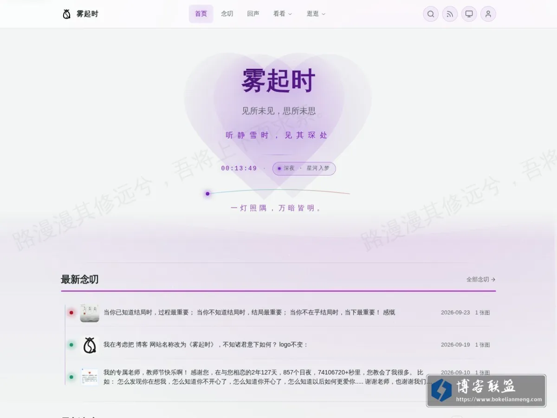Go to the 首页 nav tab
The height and width of the screenshot is (418, 557).
point(201,14)
